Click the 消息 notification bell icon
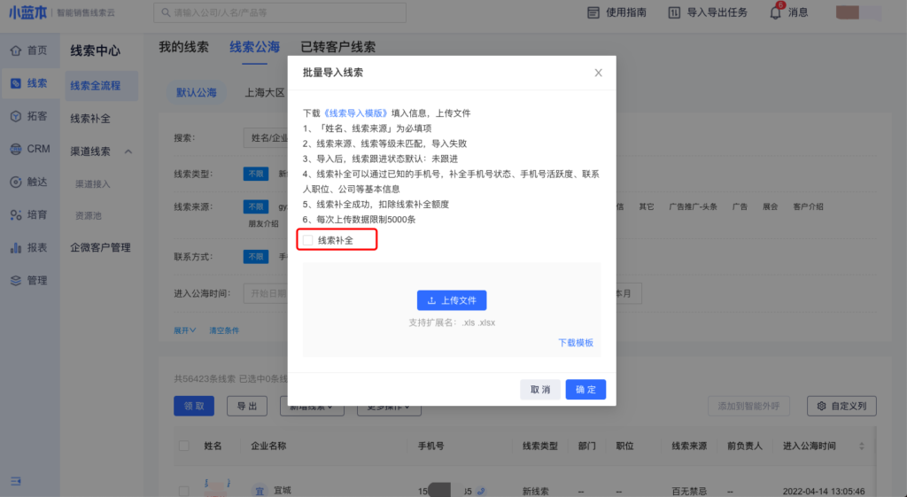Viewport: 907px width, 497px height. point(775,12)
